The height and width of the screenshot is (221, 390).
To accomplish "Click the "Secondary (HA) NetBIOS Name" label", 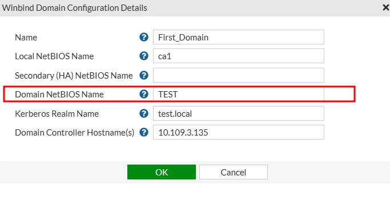I will [x=74, y=75].
